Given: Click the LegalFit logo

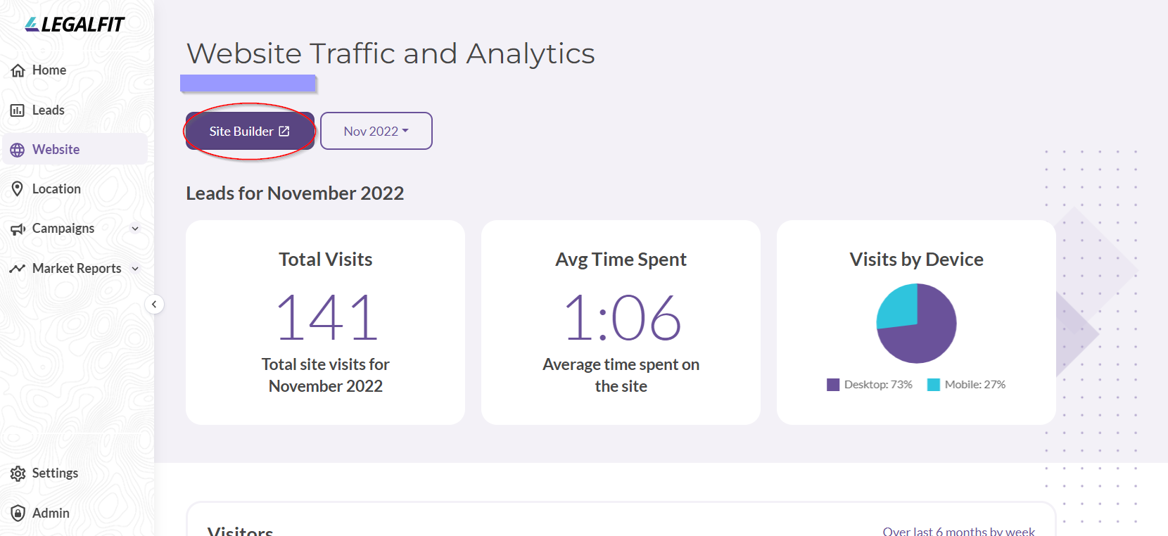Looking at the screenshot, I should point(75,25).
